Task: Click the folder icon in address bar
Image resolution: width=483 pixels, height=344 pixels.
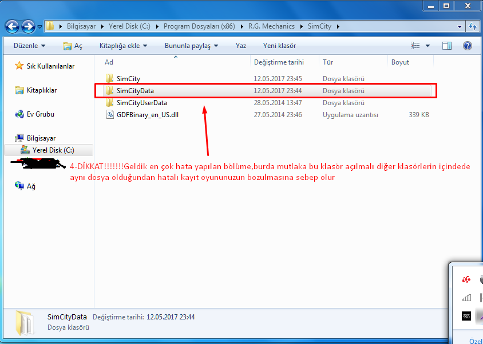Action: [x=50, y=26]
